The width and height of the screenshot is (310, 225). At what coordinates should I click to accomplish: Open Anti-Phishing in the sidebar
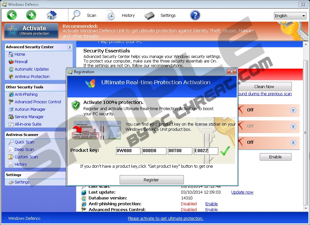(x=26, y=94)
